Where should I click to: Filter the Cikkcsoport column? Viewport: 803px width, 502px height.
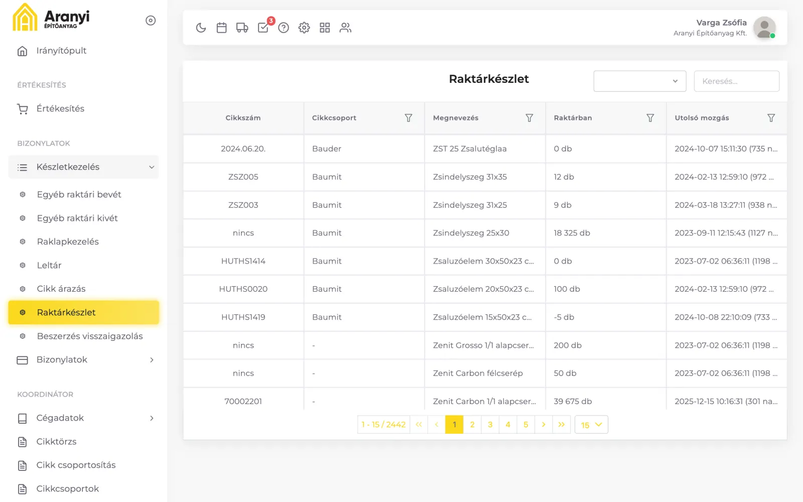click(409, 118)
